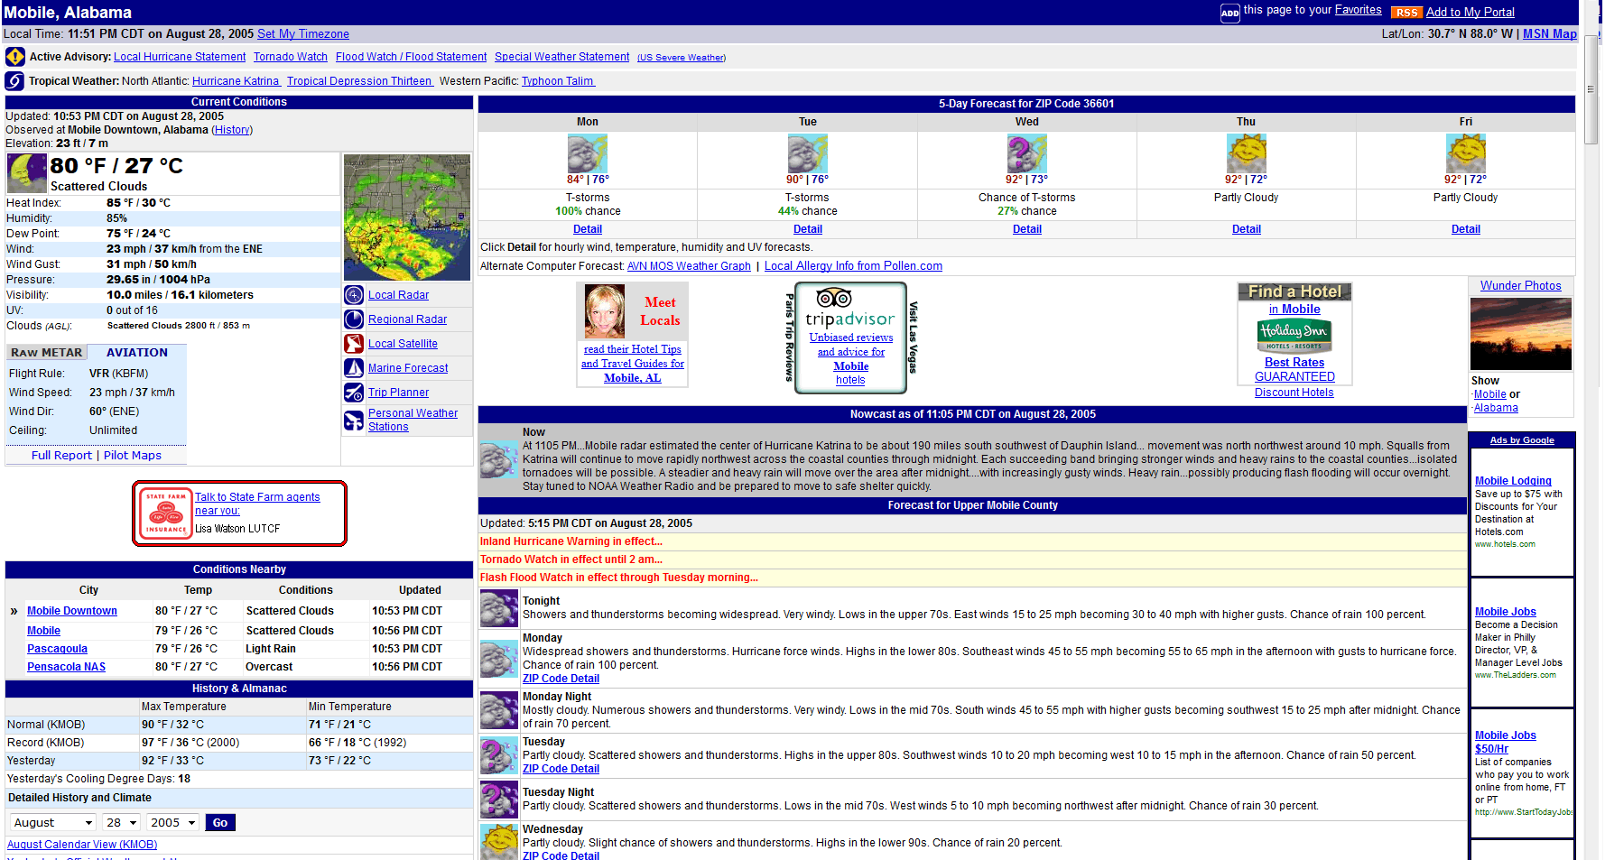
Task: Open the Wunder Photos link
Action: [1521, 286]
